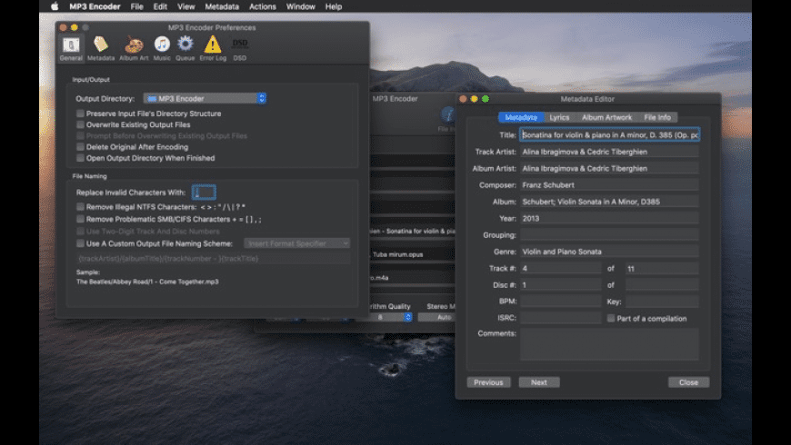
Task: Click the Composer text field
Action: coord(609,184)
